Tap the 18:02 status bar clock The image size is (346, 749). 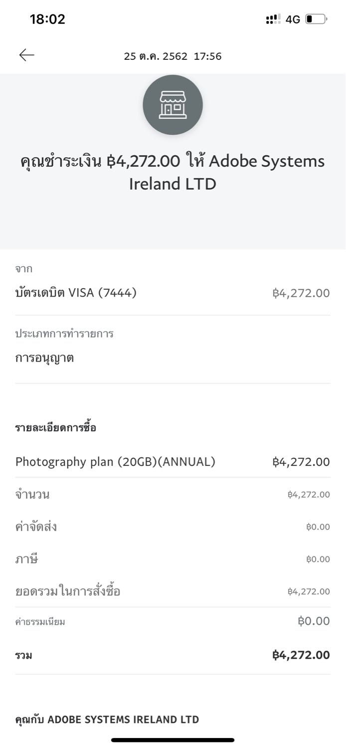coord(47,19)
